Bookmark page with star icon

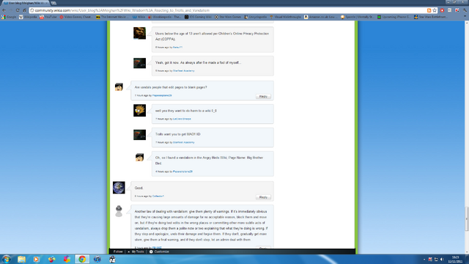pyautogui.click(x=435, y=10)
